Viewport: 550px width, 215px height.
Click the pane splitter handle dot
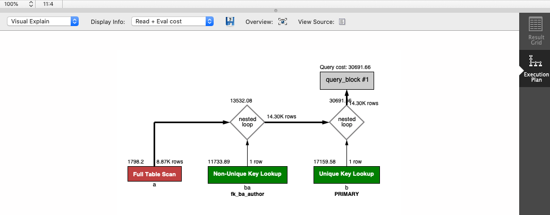tap(275, 10)
